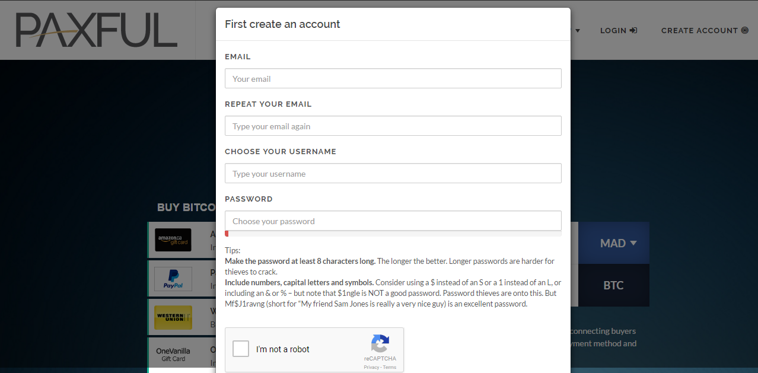This screenshot has height=373, width=758.
Task: Focus the Choose your password field
Action: 393,221
